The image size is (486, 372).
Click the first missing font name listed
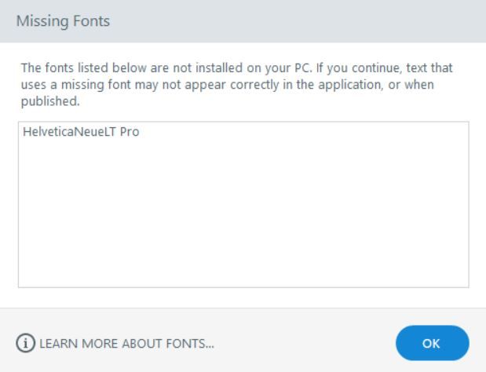[82, 133]
